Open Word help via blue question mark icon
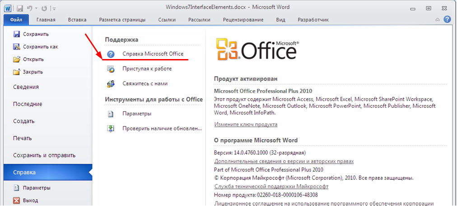The width and height of the screenshot is (457, 206). tap(447, 19)
